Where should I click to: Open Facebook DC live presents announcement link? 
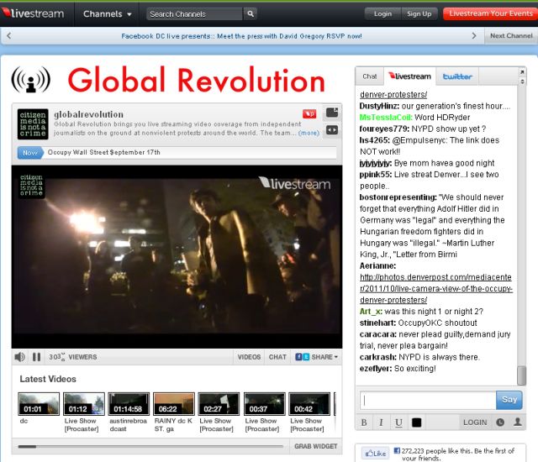pos(241,36)
